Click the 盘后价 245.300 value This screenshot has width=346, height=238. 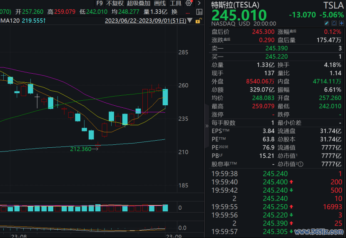point(263,32)
